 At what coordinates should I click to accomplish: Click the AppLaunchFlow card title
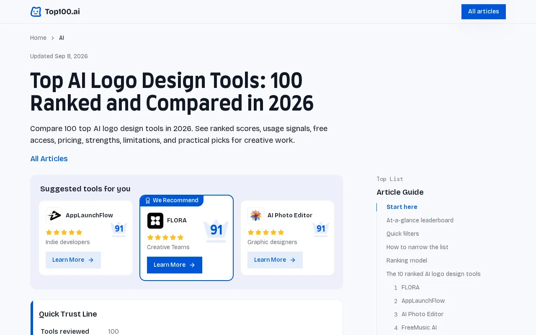pyautogui.click(x=89, y=215)
